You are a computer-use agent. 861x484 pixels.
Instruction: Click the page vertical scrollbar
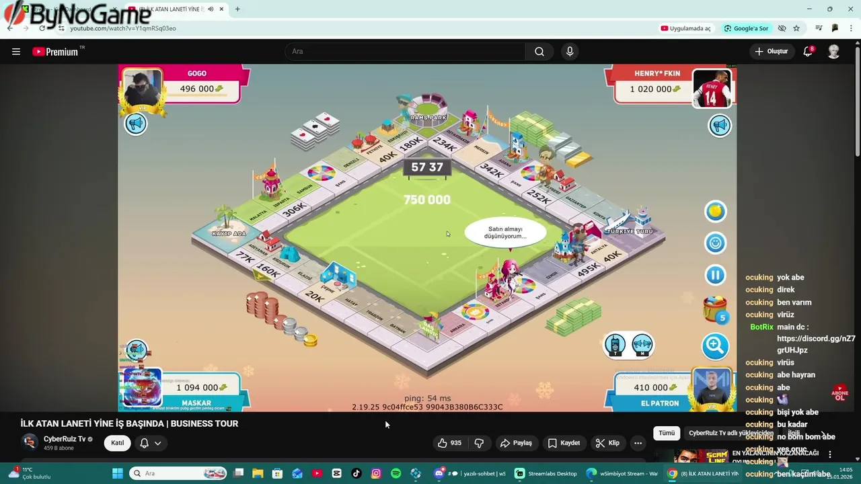(857, 101)
